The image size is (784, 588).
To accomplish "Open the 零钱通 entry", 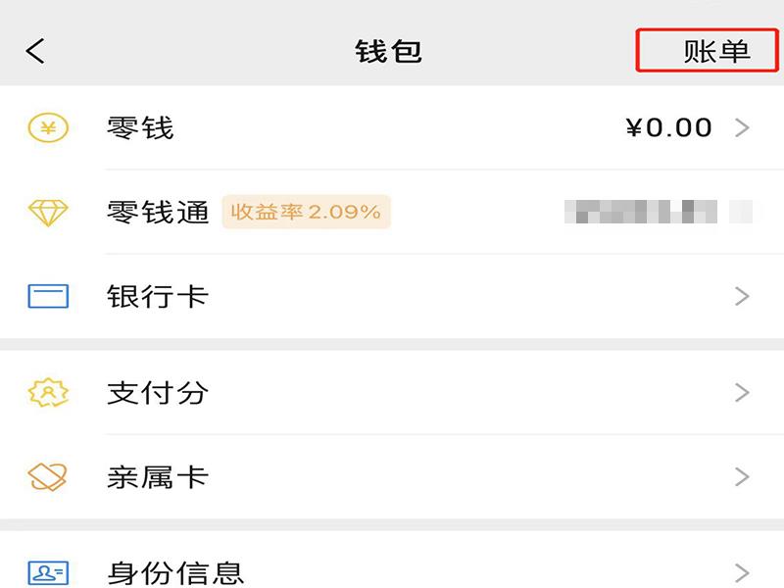I will [158, 213].
